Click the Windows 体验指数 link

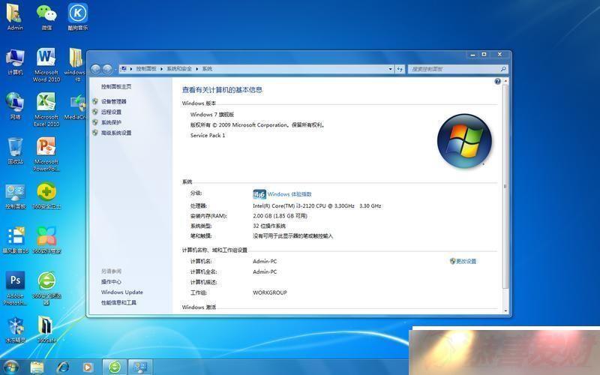click(x=289, y=194)
